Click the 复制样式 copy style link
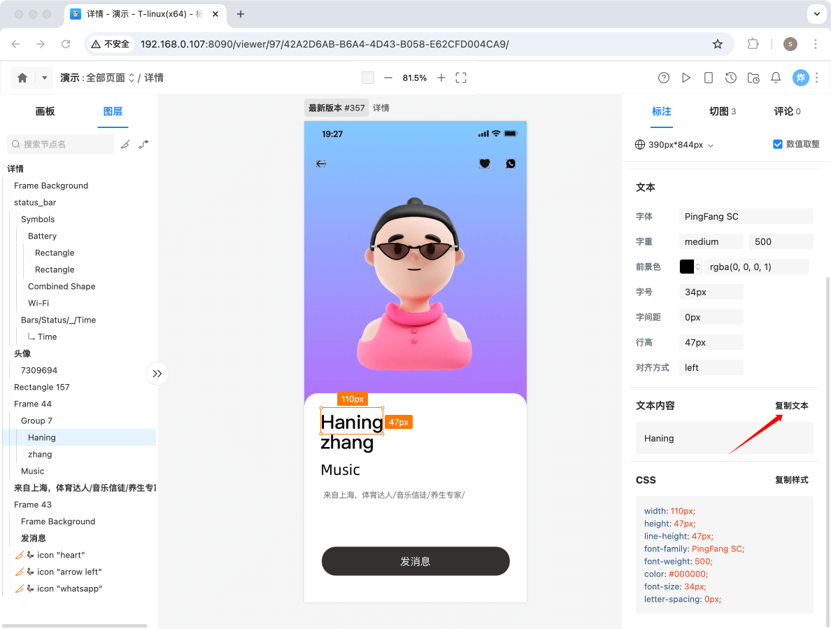831x629 pixels. [792, 480]
